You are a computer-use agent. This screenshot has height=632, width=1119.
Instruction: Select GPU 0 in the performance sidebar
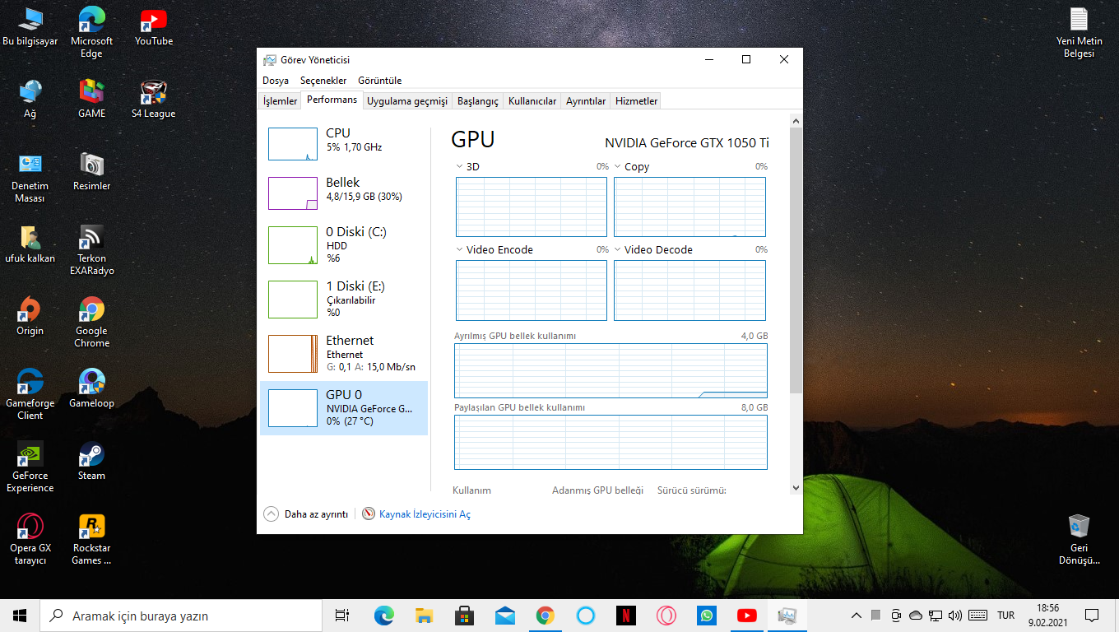(x=344, y=408)
